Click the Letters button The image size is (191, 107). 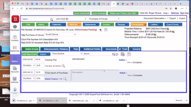click(x=155, y=24)
